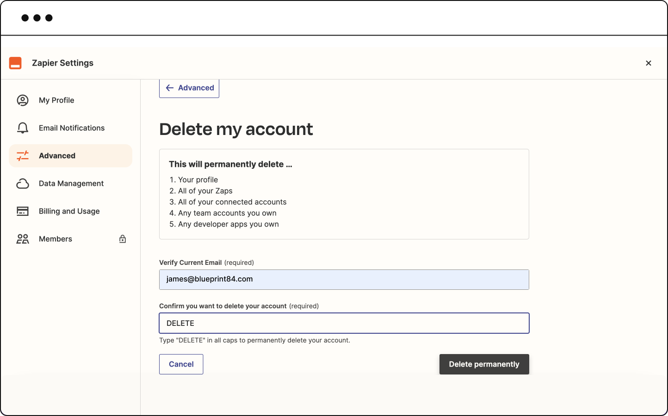Open Data Management settings
This screenshot has height=416, width=668.
[70, 184]
